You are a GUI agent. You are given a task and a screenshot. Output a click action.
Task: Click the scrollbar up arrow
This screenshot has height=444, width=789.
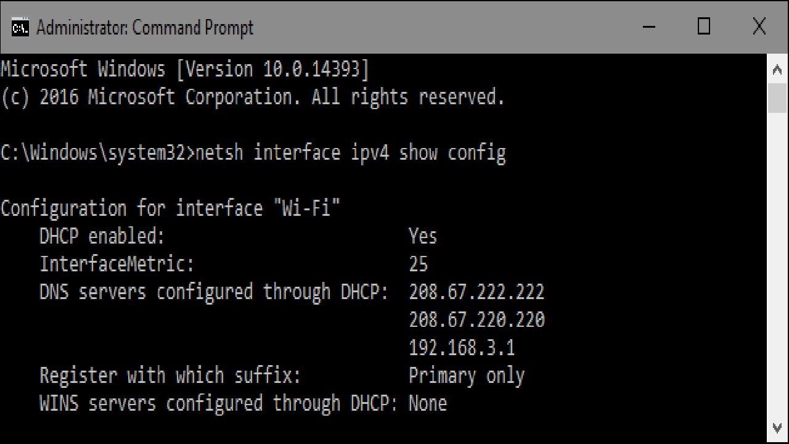pyautogui.click(x=777, y=70)
